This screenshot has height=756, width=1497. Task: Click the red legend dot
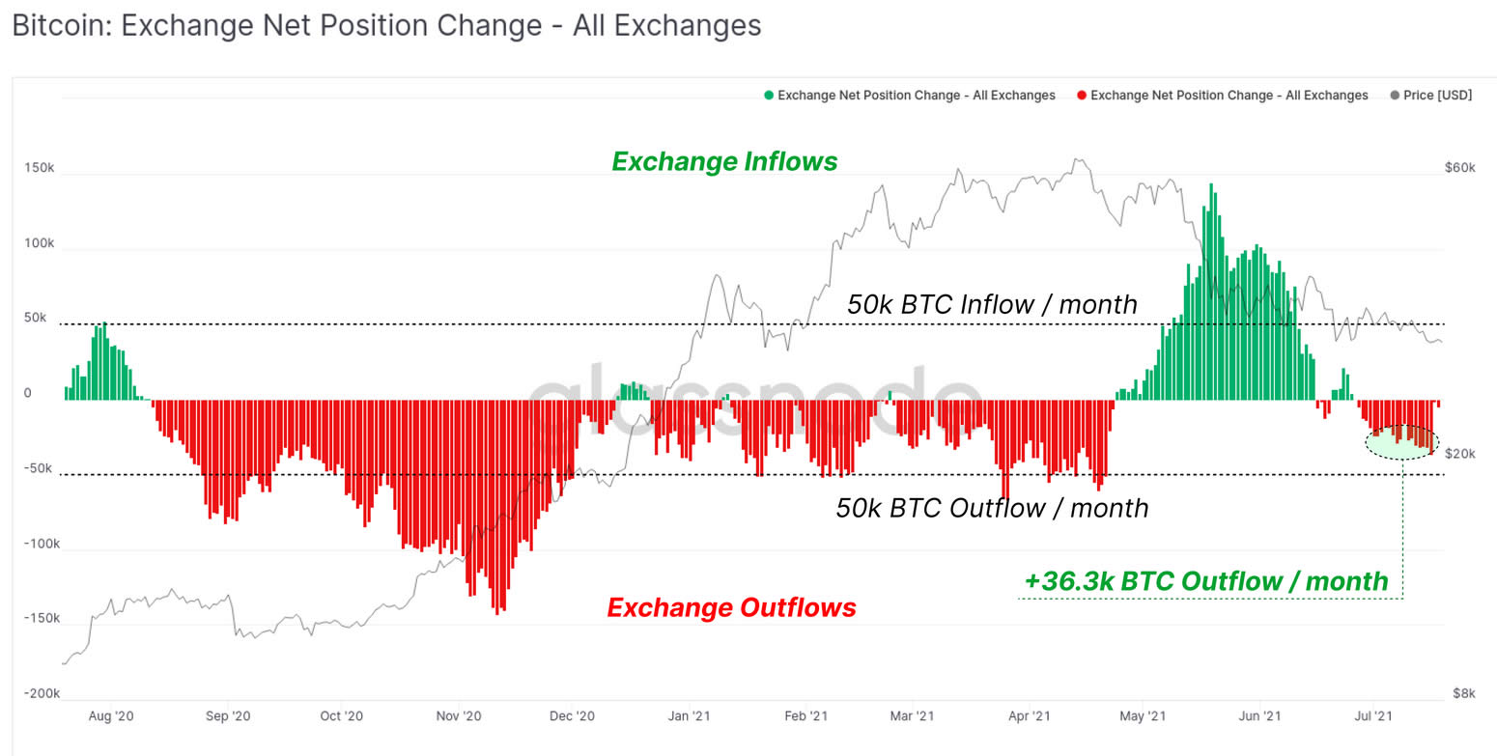[1082, 96]
